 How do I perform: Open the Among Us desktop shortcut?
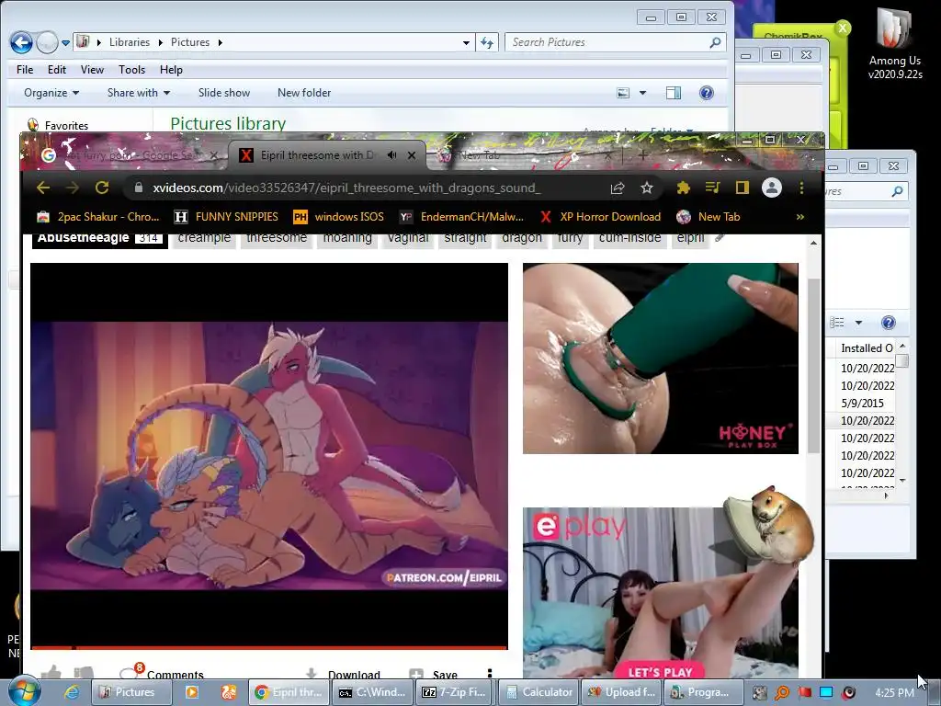coord(895,43)
